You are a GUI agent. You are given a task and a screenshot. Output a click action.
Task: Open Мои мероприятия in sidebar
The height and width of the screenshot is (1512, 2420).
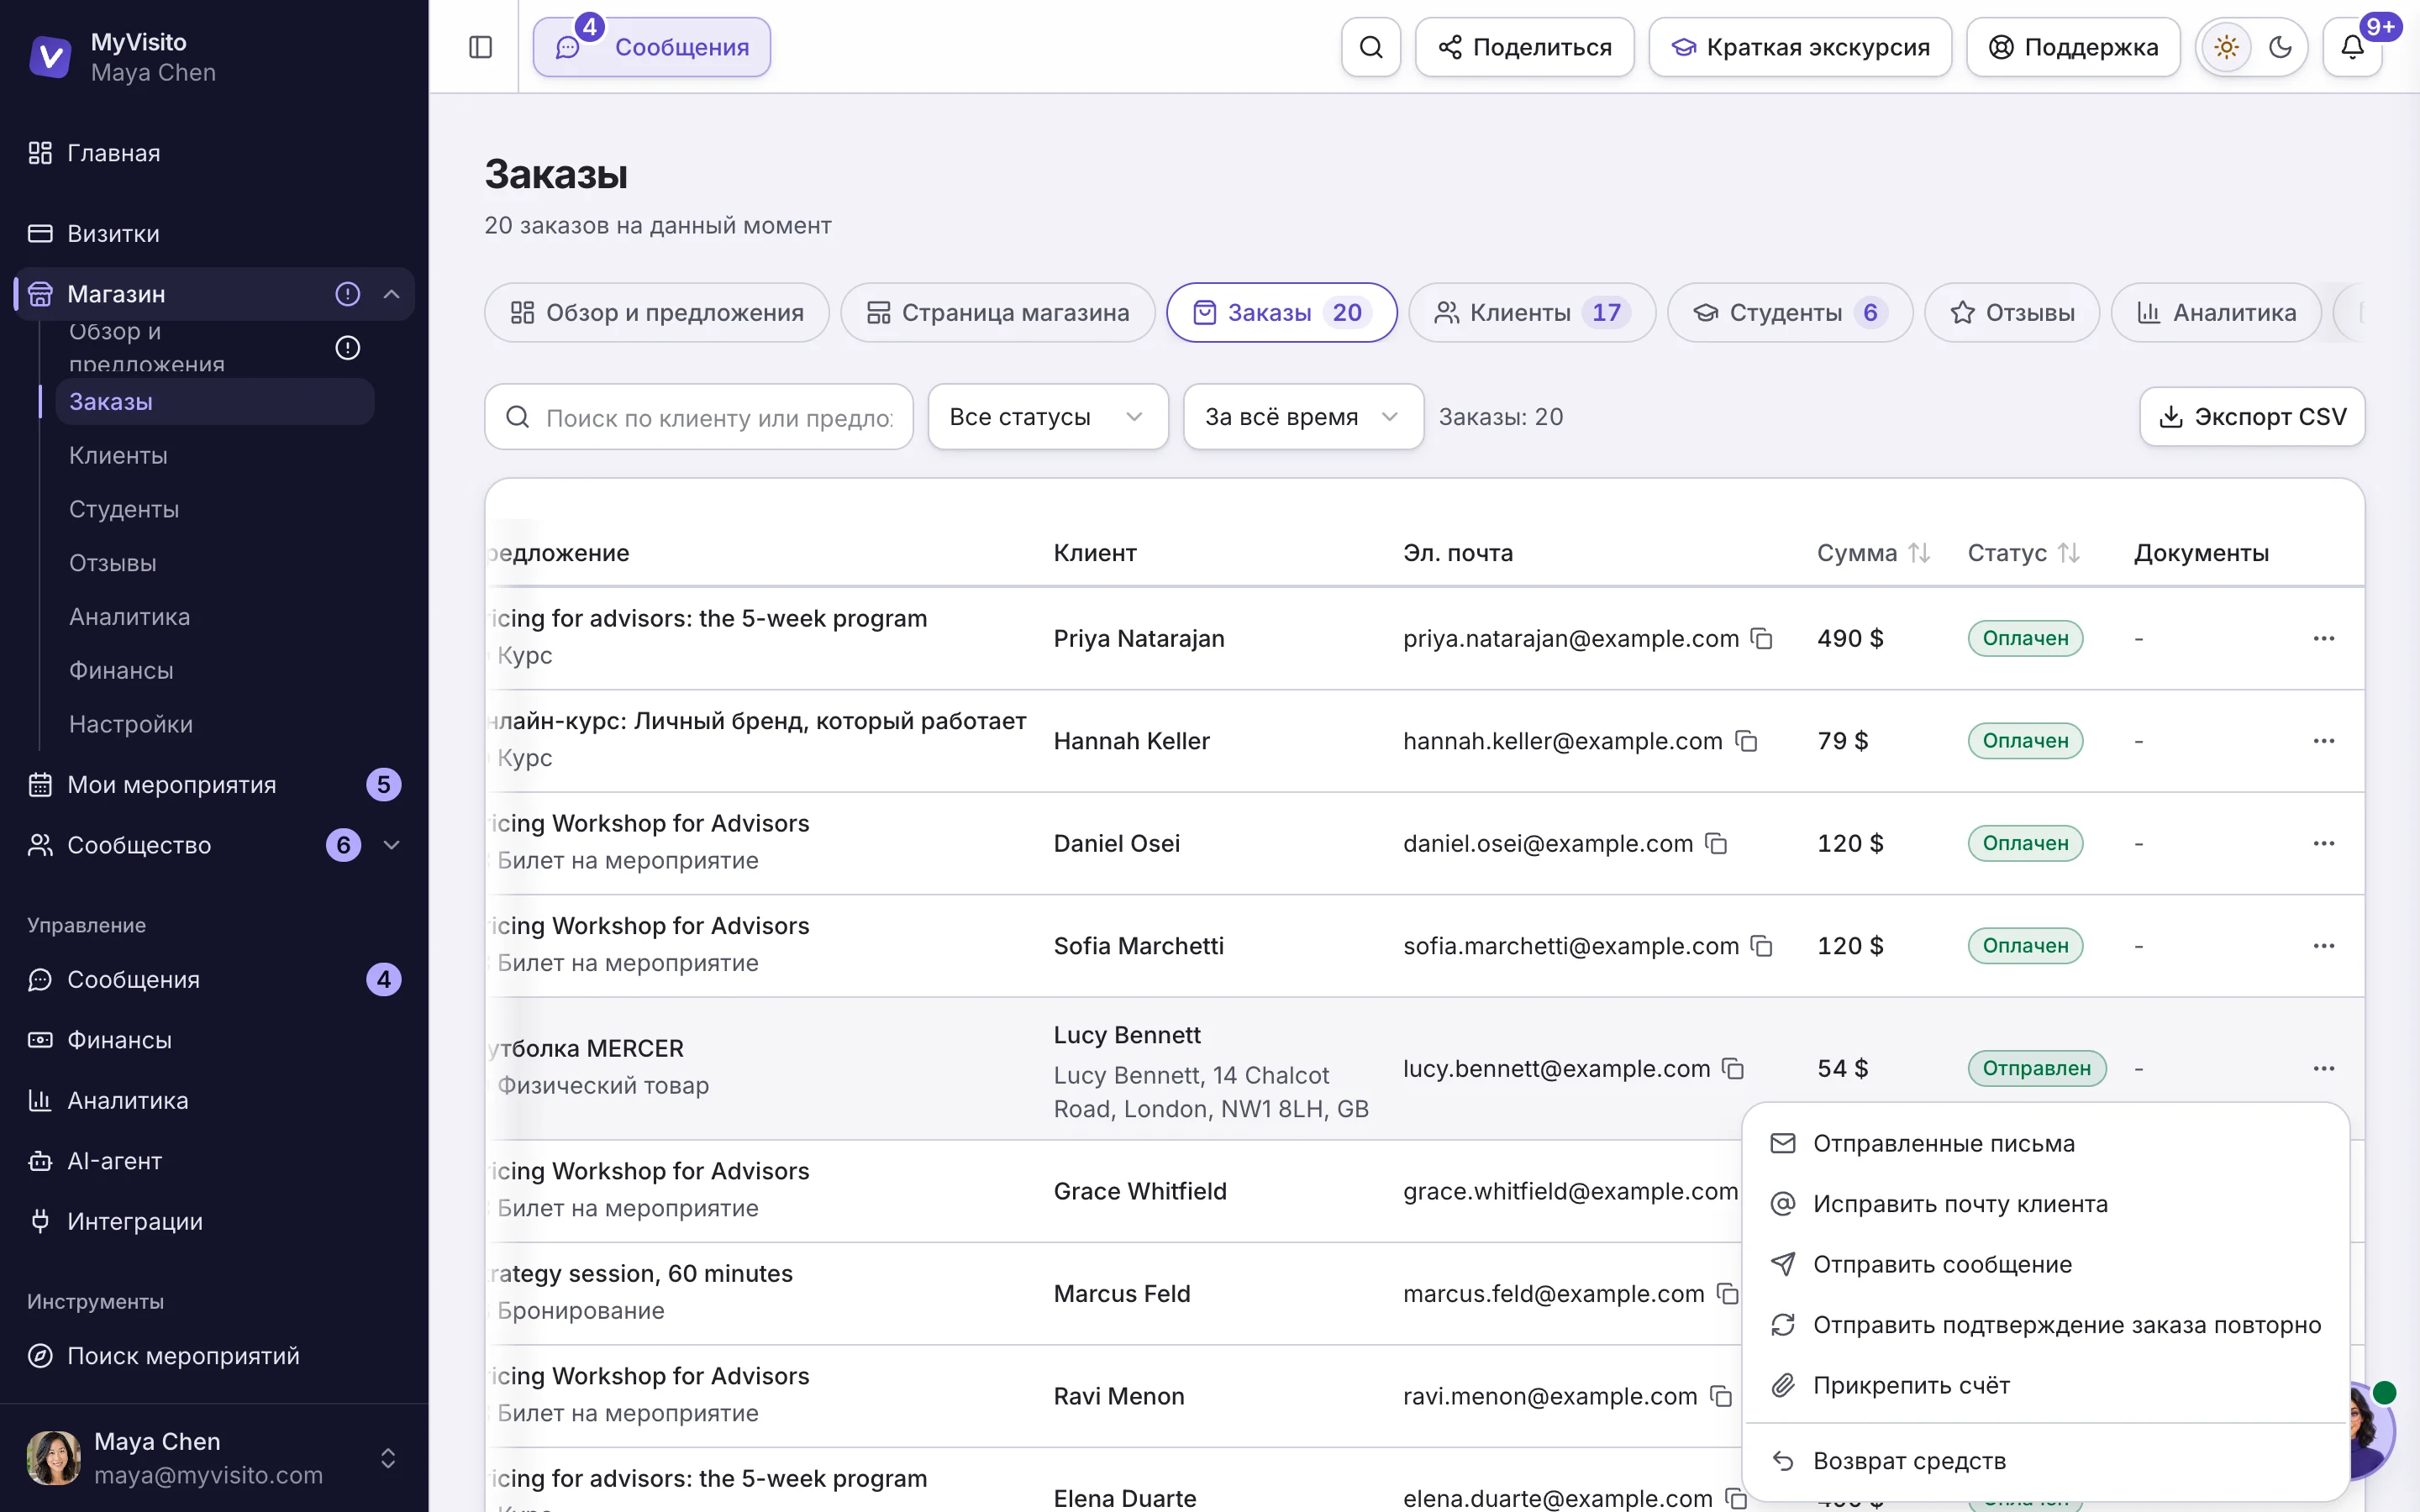[214, 785]
